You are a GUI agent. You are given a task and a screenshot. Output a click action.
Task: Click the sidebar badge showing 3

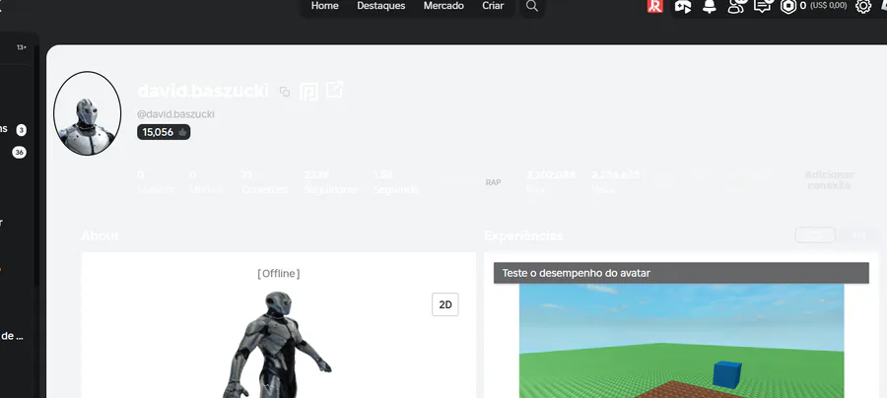[21, 130]
